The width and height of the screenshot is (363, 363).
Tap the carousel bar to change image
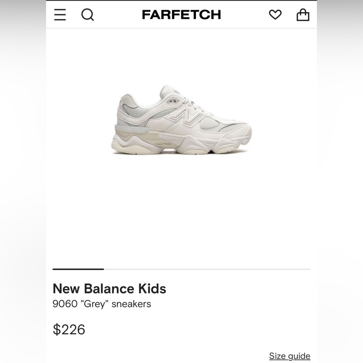tap(218, 269)
